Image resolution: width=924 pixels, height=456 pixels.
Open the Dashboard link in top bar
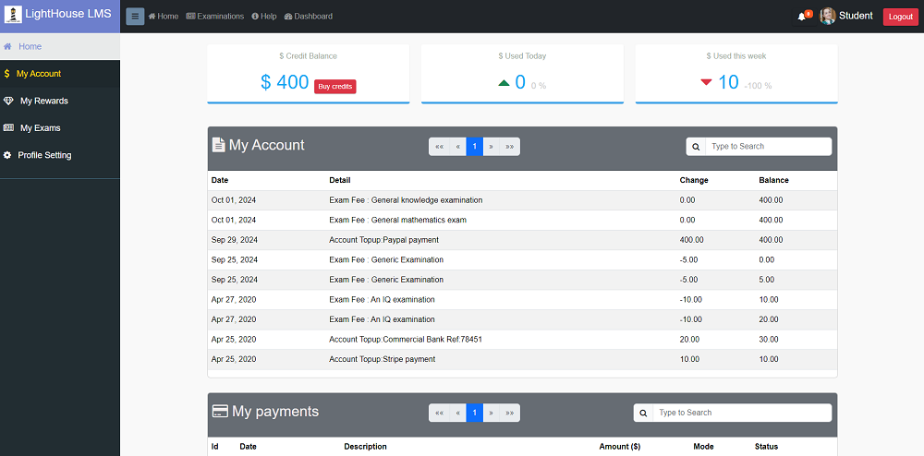[x=309, y=17]
